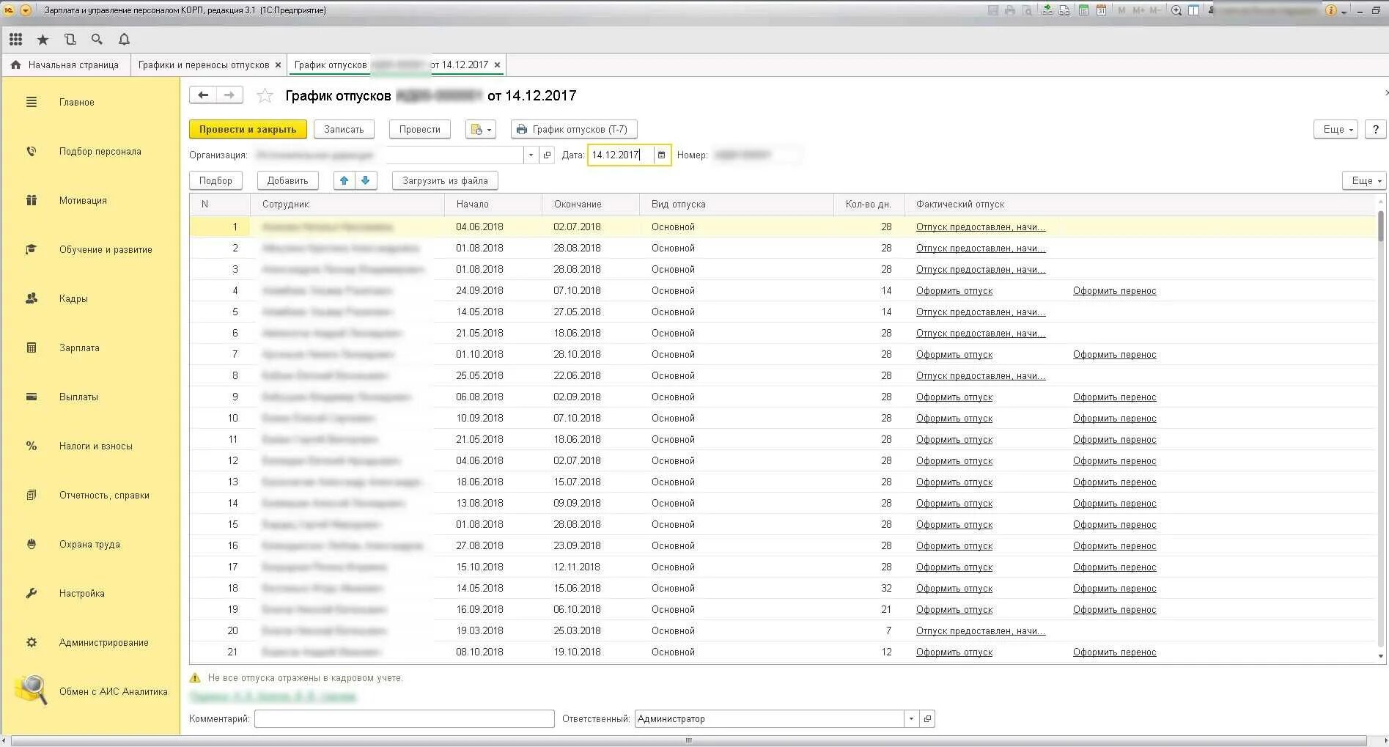The image size is (1389, 747).
Task: Click the Комментарий input field
Action: tap(405, 719)
